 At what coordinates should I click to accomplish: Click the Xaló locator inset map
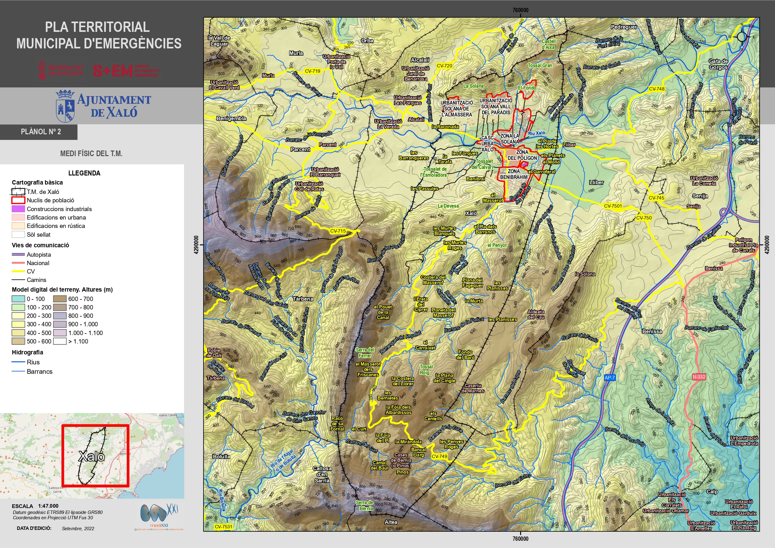point(92,456)
